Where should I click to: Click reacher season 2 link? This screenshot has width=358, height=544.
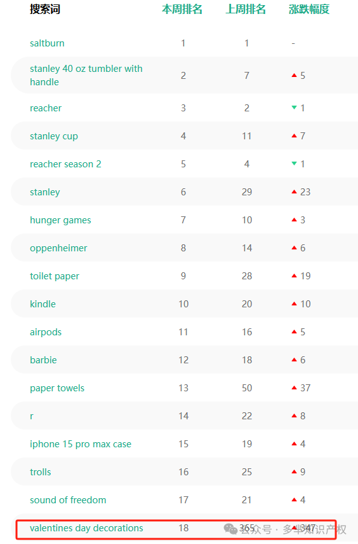[x=65, y=164]
